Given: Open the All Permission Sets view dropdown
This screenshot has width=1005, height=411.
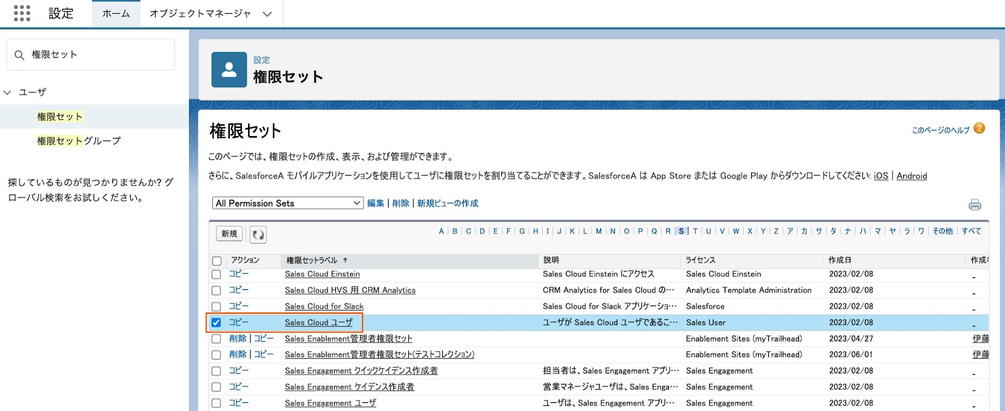Looking at the screenshot, I should pos(288,203).
